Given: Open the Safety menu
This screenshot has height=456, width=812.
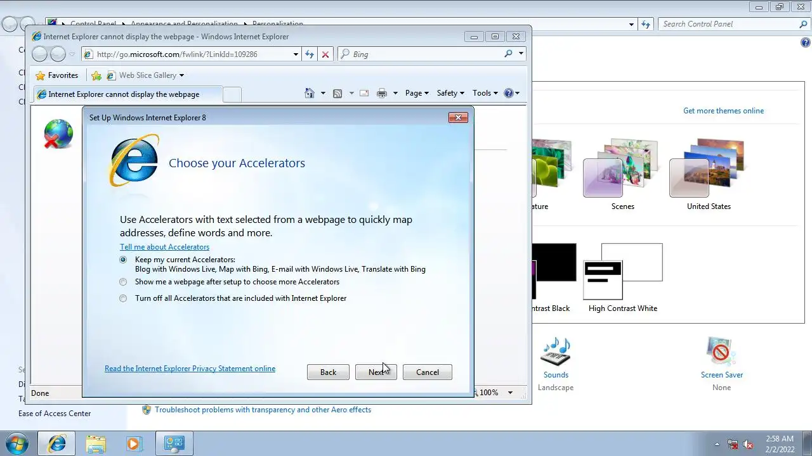Looking at the screenshot, I should point(450,93).
